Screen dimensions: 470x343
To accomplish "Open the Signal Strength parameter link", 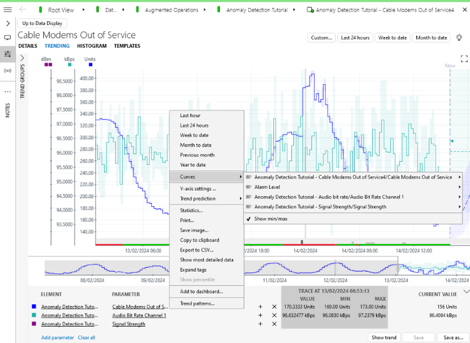I will [x=128, y=324].
